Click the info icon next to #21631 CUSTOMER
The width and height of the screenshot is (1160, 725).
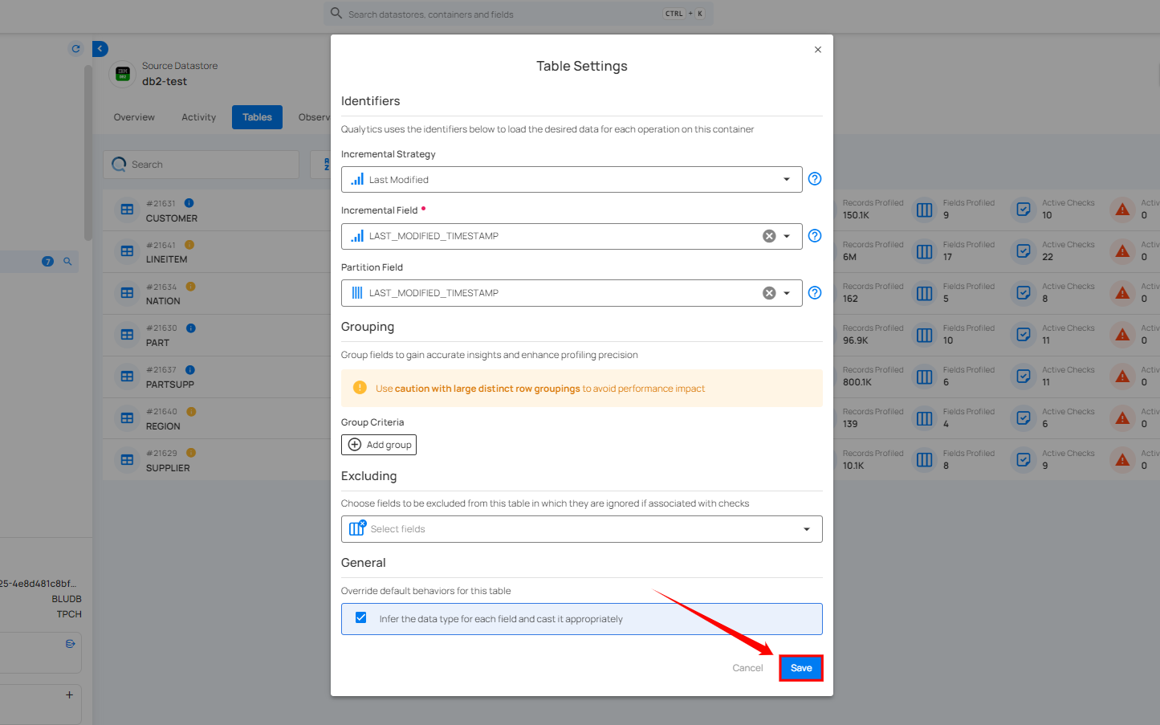[189, 202]
